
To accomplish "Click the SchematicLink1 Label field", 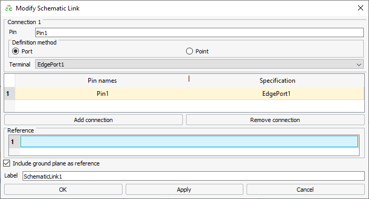I will pos(193,176).
